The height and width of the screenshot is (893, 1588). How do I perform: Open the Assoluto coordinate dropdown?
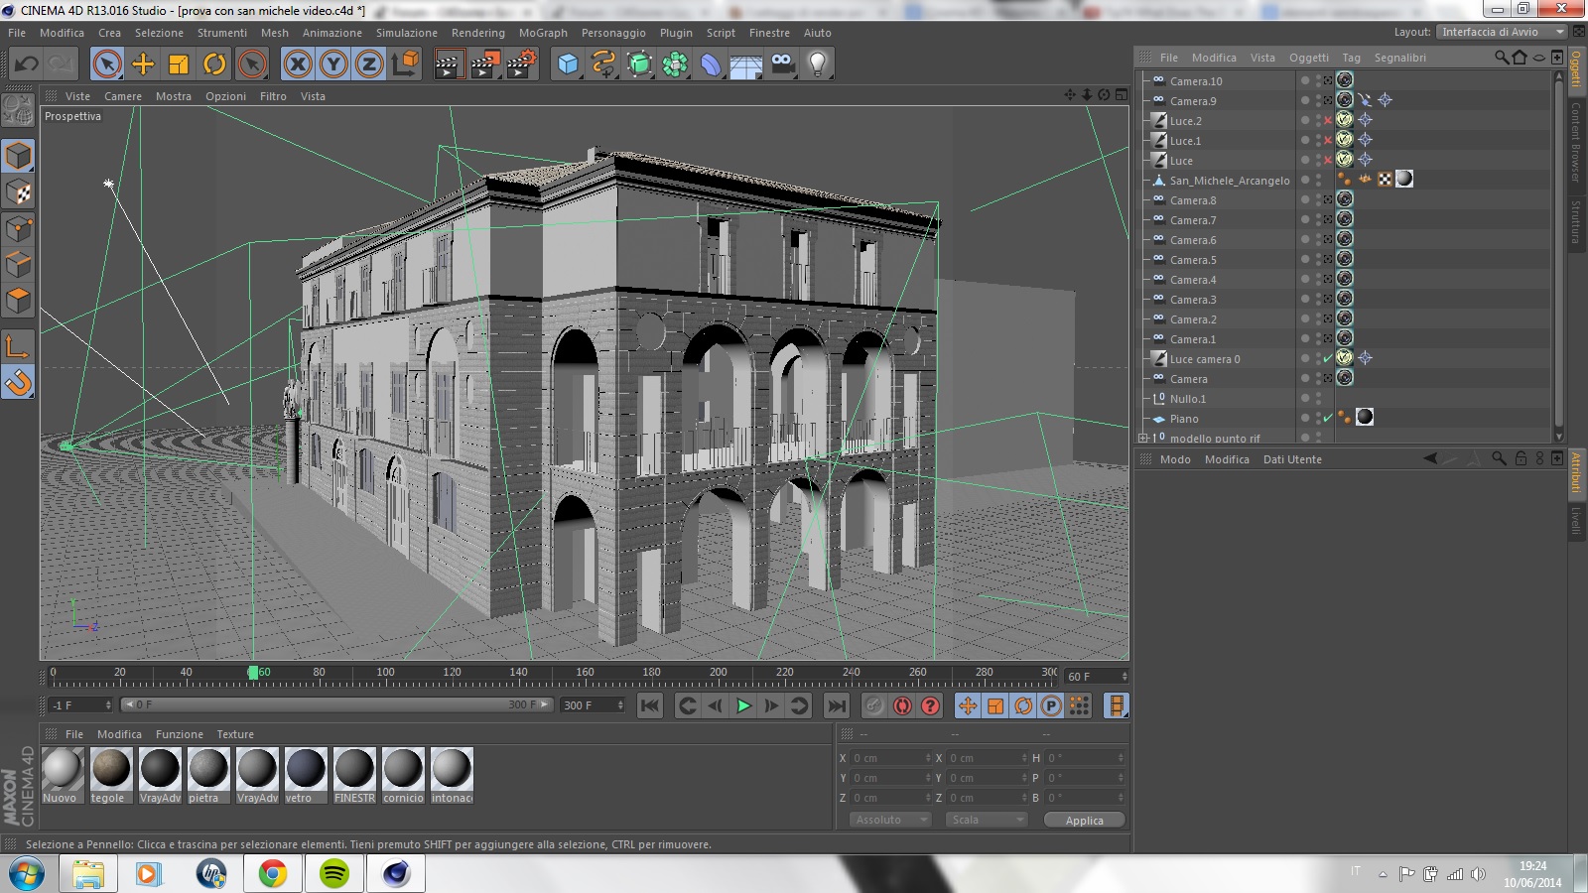890,820
